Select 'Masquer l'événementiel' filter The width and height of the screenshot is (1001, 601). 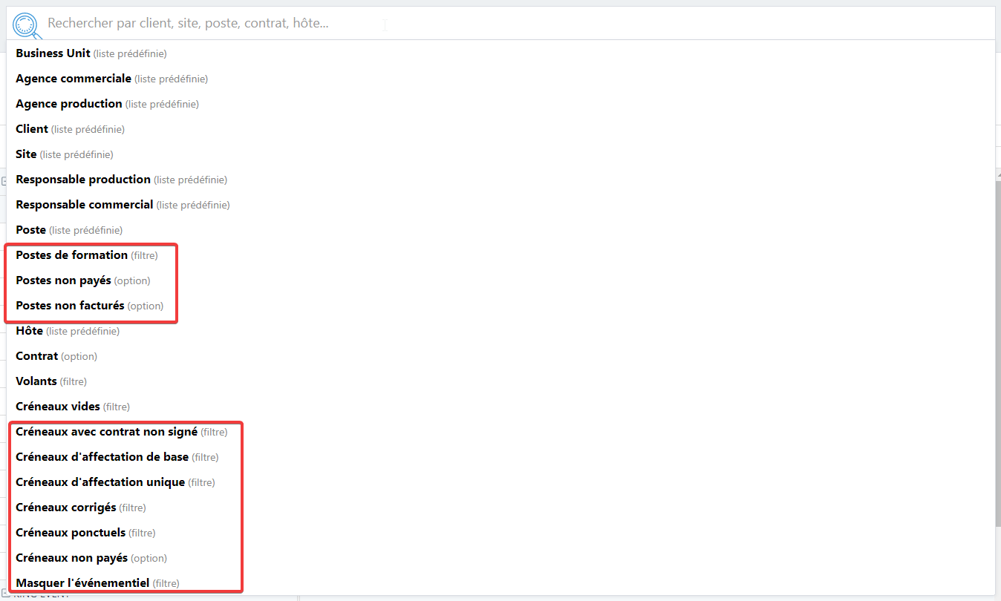[83, 583]
